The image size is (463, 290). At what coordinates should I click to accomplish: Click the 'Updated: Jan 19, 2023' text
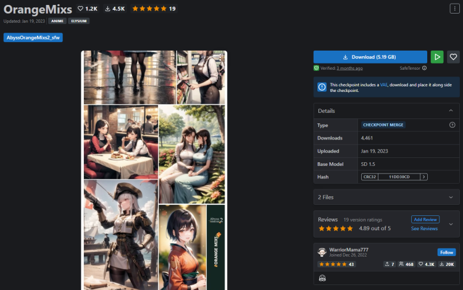24,21
